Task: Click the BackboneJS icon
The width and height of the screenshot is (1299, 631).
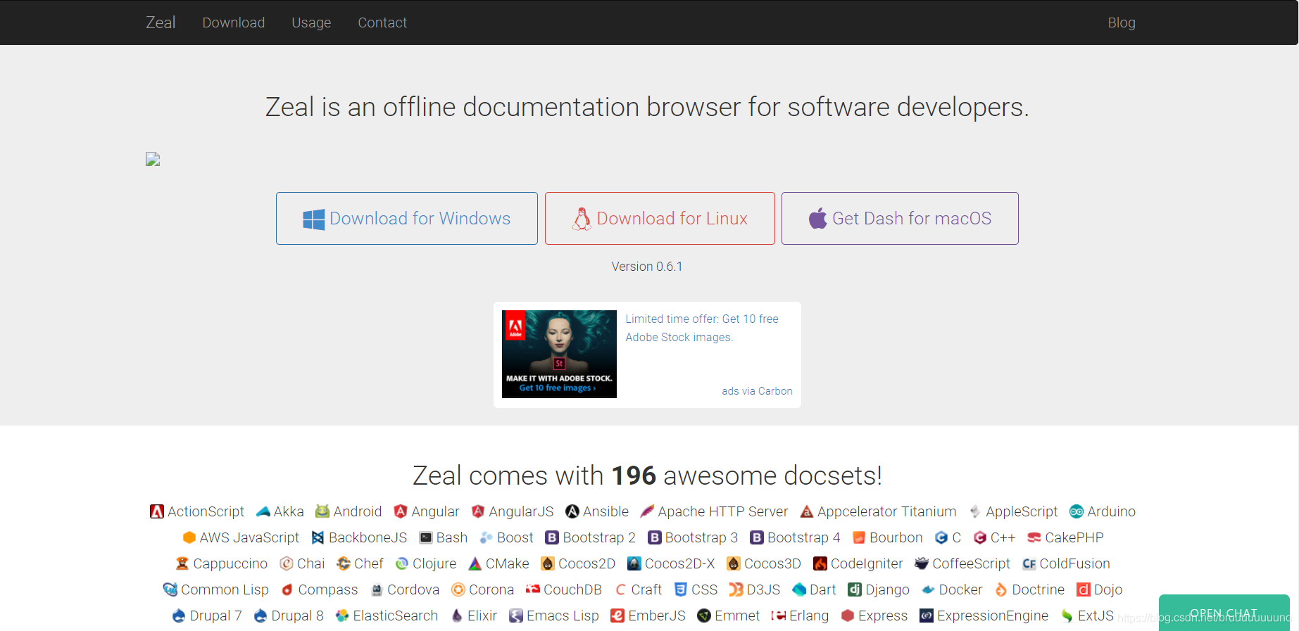Action: coord(318,537)
